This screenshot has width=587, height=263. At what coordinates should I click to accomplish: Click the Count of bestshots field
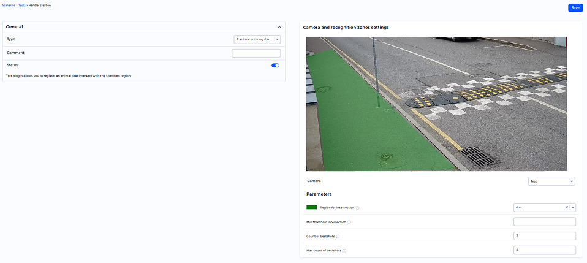coord(544,236)
